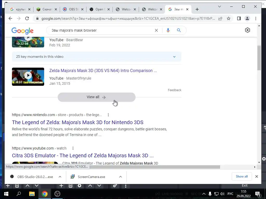
Task: Click the Chrome taskbar icon
Action: click(x=45, y=194)
